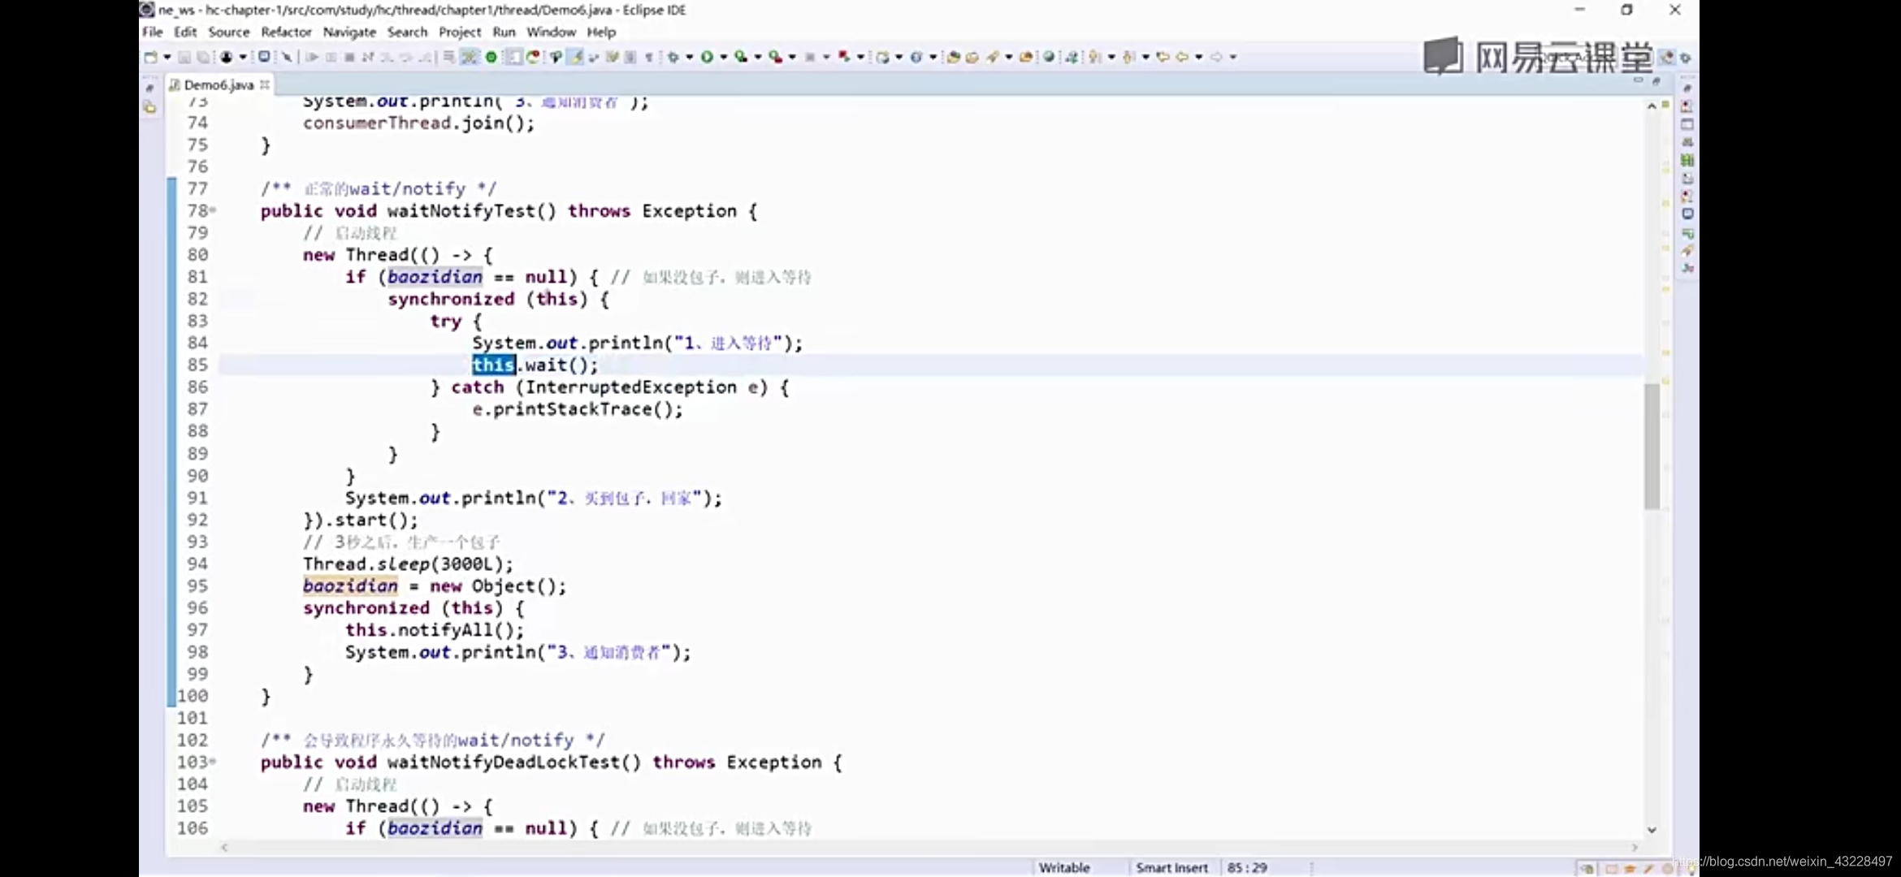This screenshot has height=877, width=1901.
Task: Expand the External Tools dropdown arrow
Action: click(792, 57)
